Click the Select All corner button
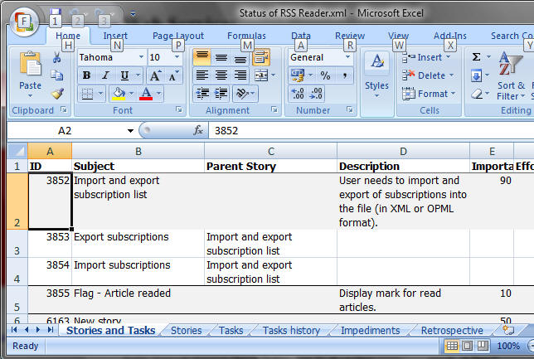This screenshot has height=359, width=534. 17,151
